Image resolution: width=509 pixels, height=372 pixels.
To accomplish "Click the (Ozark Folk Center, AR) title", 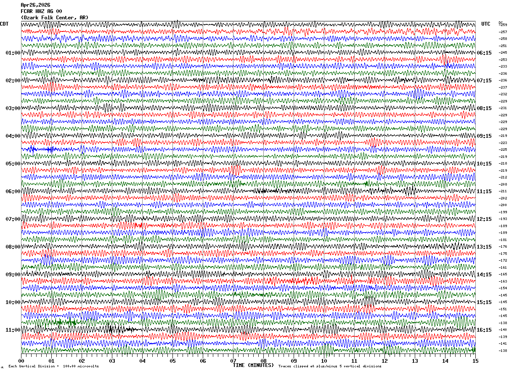I will tap(55, 18).
